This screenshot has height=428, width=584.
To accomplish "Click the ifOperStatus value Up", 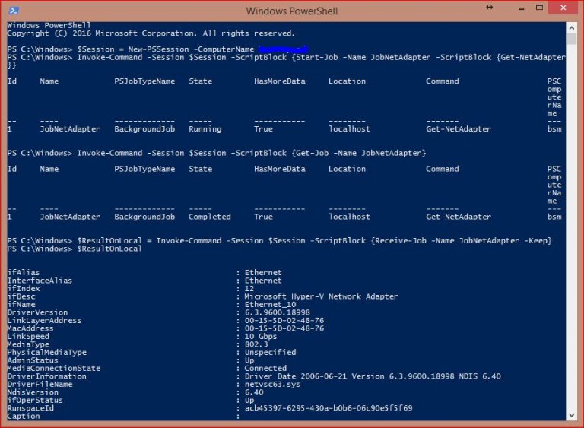I will coord(249,401).
